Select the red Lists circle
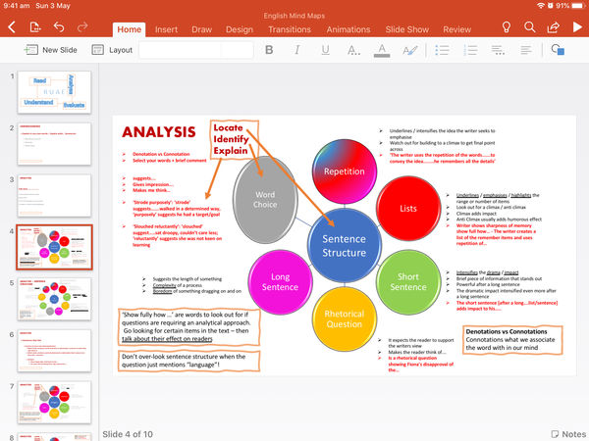The height and width of the screenshot is (441, 589). [x=408, y=209]
